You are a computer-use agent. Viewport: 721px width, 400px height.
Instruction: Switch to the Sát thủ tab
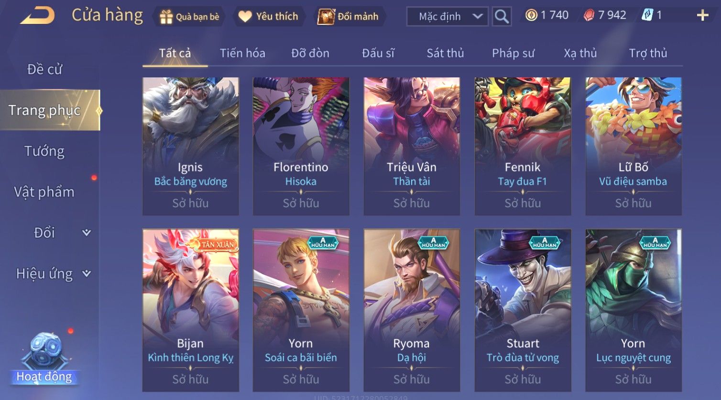coord(445,53)
